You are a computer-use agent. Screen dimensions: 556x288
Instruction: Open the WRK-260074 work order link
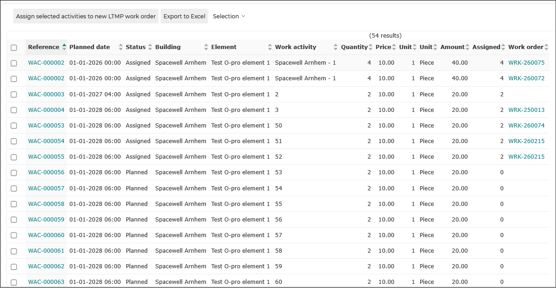pos(526,126)
